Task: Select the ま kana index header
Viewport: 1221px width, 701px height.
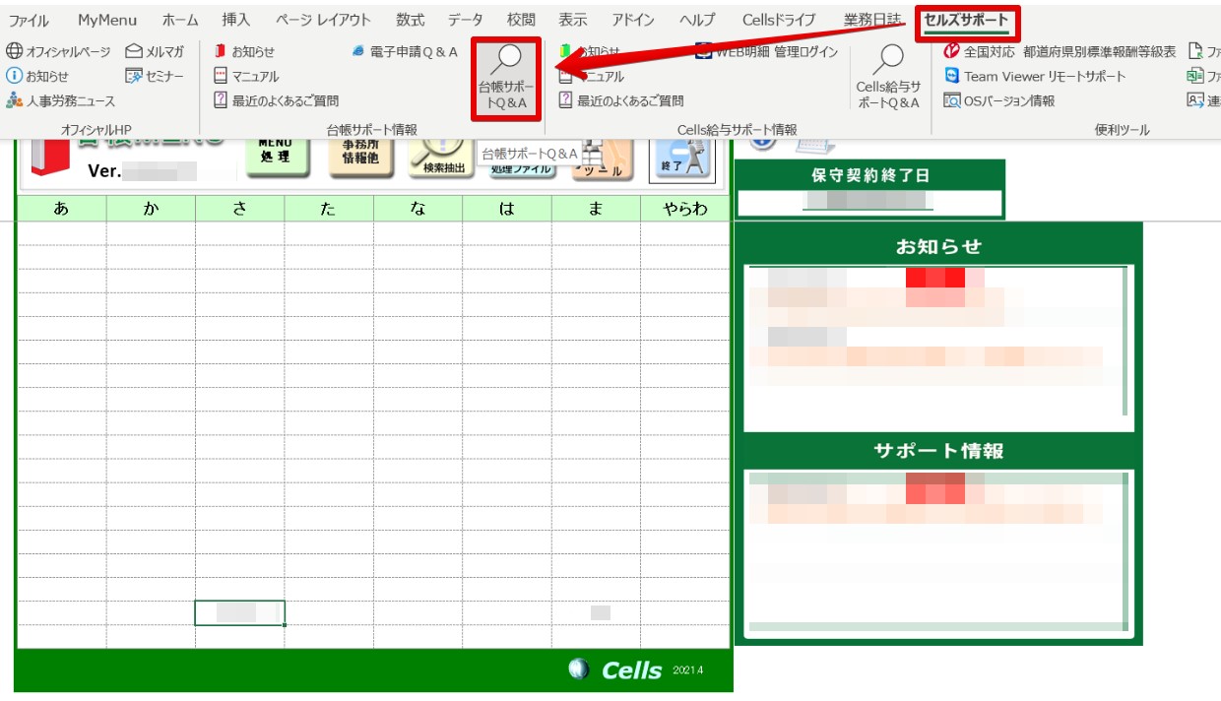Action: 596,209
